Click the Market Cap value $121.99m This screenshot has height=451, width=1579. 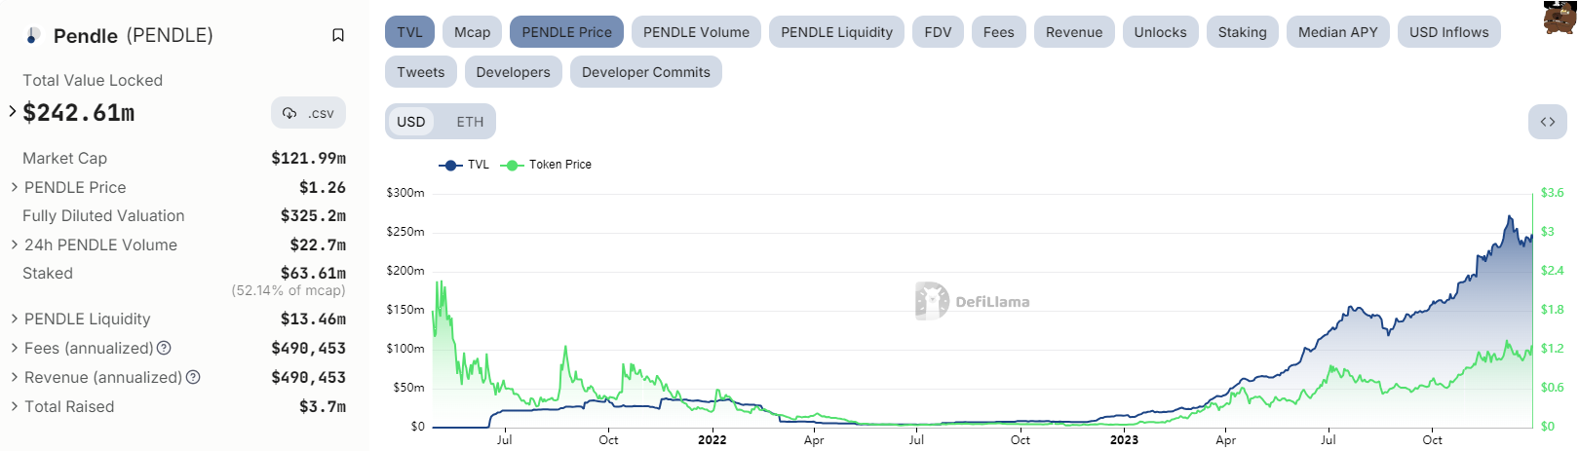[308, 158]
